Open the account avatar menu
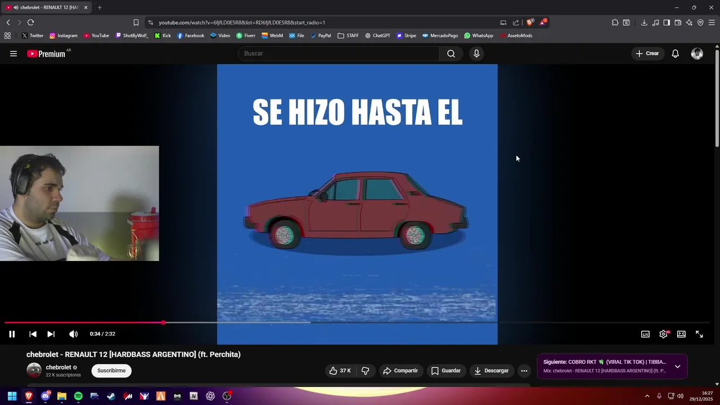The image size is (720, 405). [x=697, y=53]
